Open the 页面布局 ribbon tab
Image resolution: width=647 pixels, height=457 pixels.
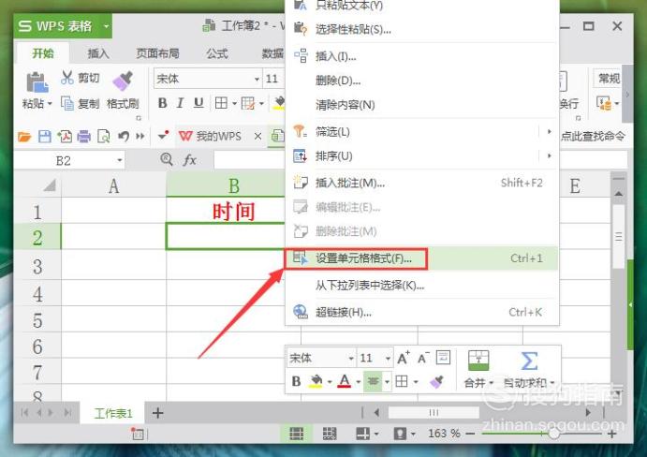(157, 53)
